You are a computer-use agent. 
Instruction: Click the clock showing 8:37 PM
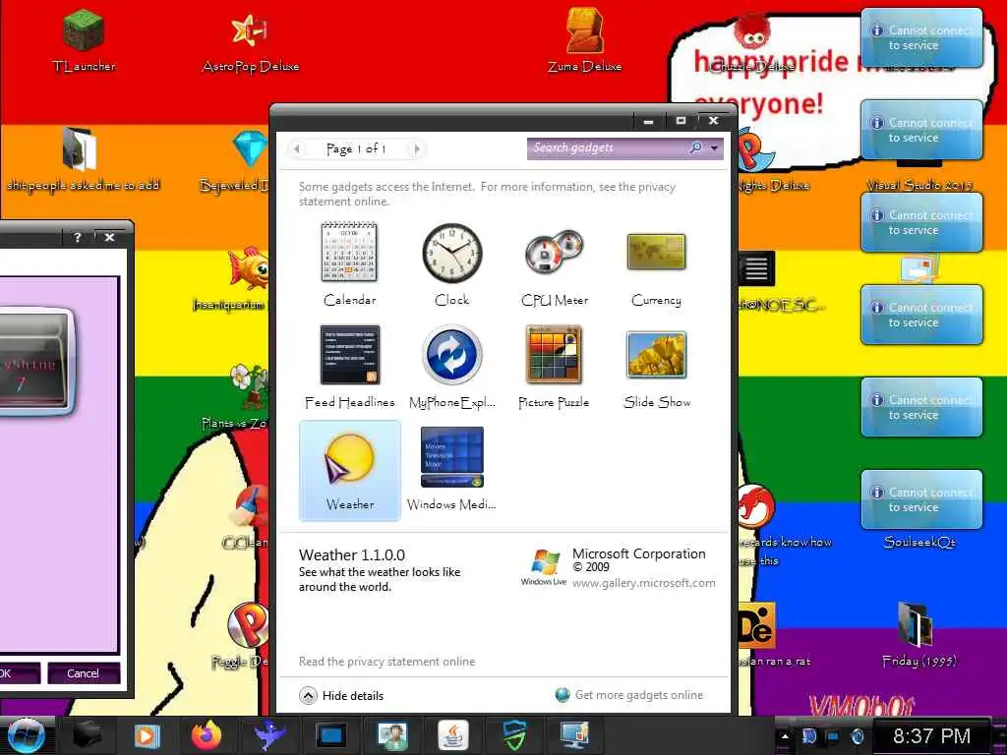[931, 735]
